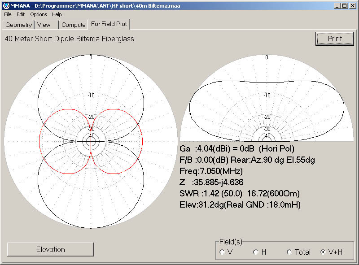Click the F/B :0.00(dB) readout line

click(x=247, y=160)
